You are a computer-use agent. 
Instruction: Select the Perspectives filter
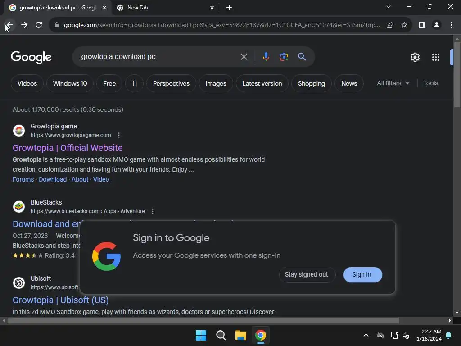[x=171, y=83]
